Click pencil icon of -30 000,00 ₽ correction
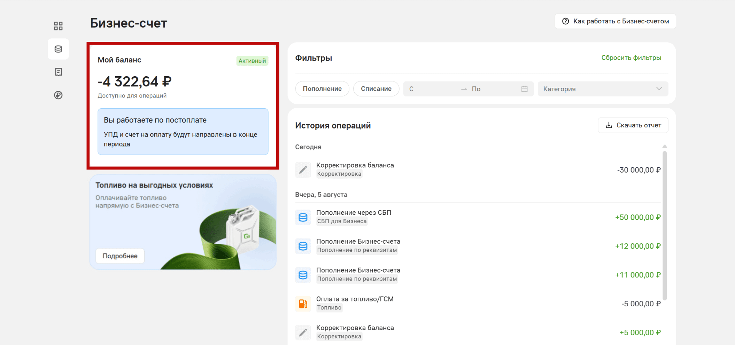Viewport: 735px width, 345px height. [303, 170]
